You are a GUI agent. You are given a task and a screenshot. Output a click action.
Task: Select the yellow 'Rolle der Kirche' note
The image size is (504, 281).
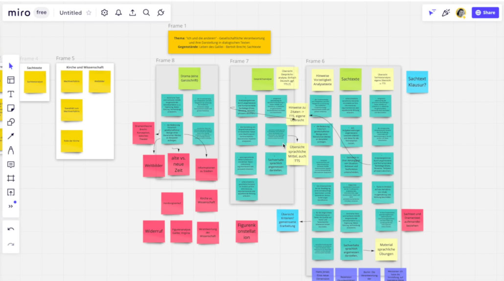[x=71, y=141]
